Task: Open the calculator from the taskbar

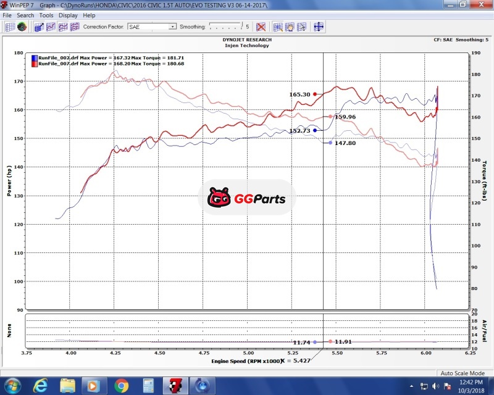Action: [148, 386]
